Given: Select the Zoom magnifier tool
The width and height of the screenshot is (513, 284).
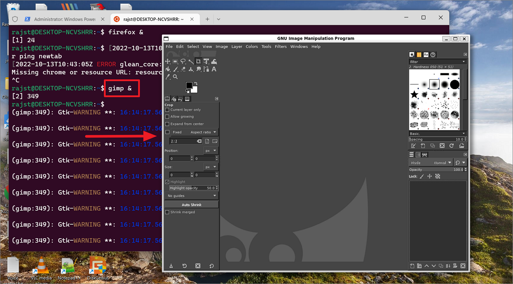Looking at the screenshot, I should click(175, 77).
